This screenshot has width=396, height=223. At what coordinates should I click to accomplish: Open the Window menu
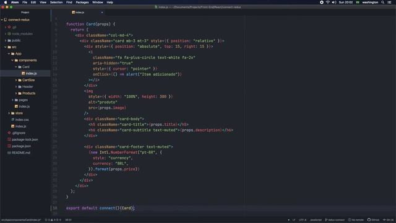98,2
